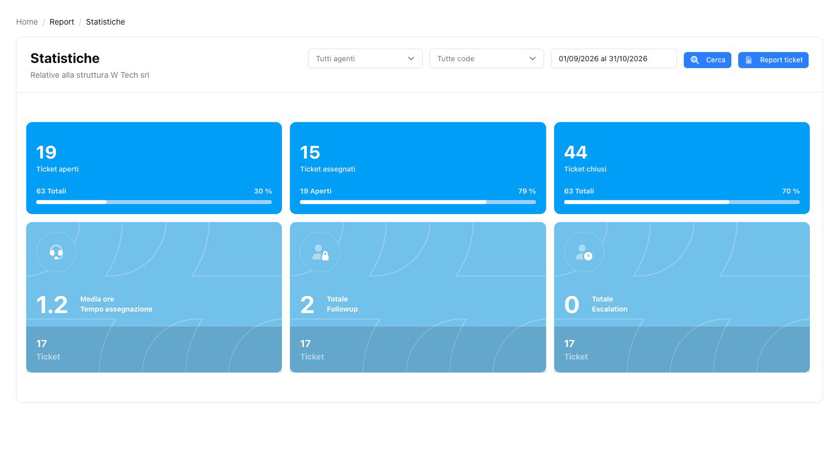Click the Ticket assegnati progress bar
839x460 pixels.
(418, 202)
